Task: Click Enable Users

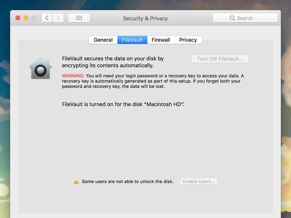Action: click(199, 181)
